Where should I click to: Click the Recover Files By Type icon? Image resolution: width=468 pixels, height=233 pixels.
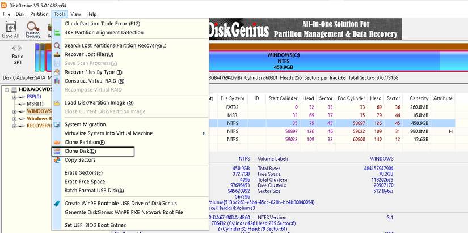(x=57, y=72)
